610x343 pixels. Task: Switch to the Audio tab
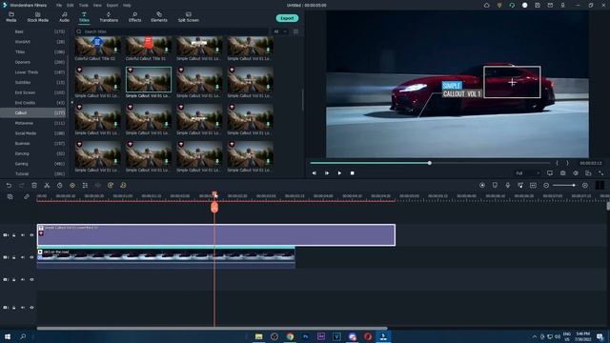(64, 17)
